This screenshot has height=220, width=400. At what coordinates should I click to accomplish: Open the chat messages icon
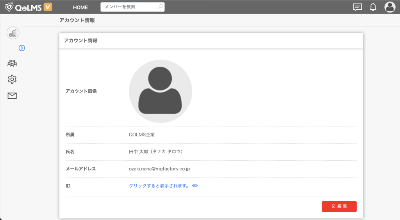(357, 7)
